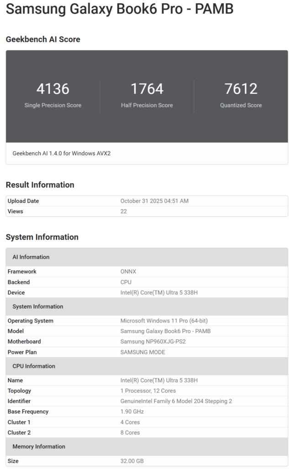Image resolution: width=292 pixels, height=469 pixels.
Task: Select the 1.90 GHz value
Action: pyautogui.click(x=132, y=412)
